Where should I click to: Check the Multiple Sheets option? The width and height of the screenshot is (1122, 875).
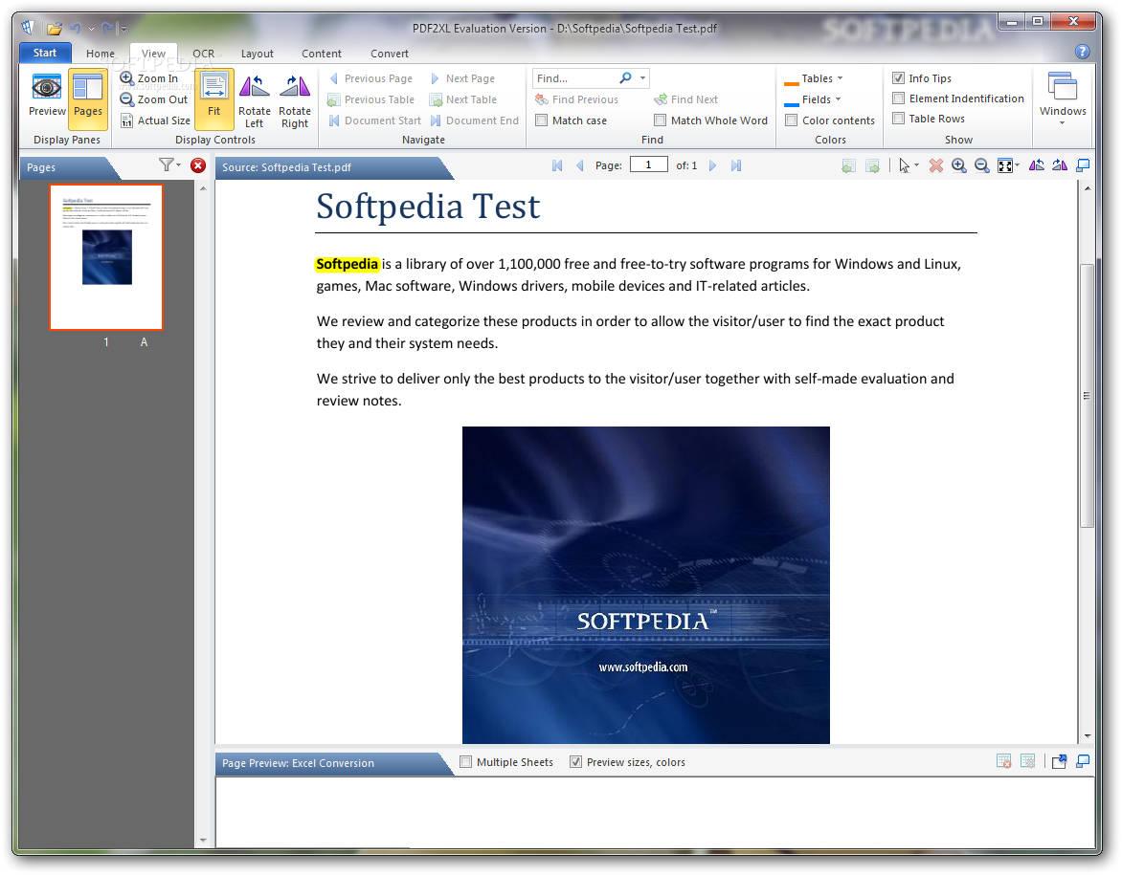point(466,762)
